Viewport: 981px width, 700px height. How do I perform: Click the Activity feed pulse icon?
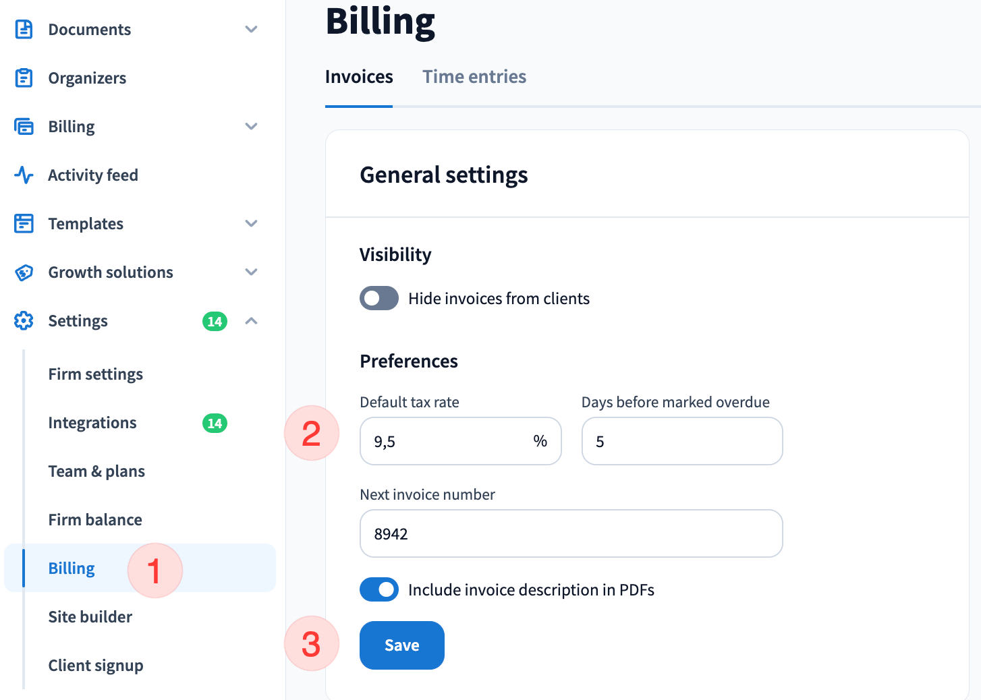click(x=24, y=175)
